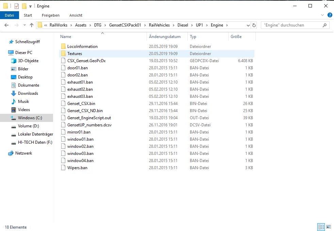Screen dimensions: 334x231
Task: Open the 3D-Objekte folder
Action: point(28,61)
